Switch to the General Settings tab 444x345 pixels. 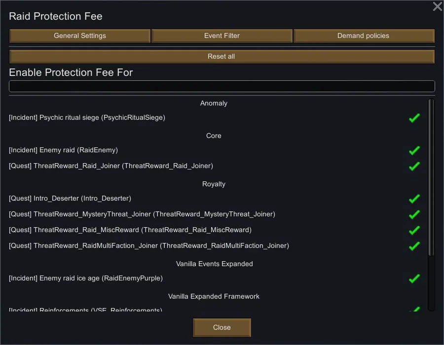tap(80, 36)
